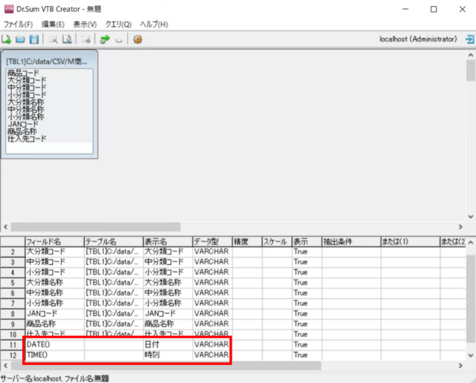Save the view with the floppy disk icon
This screenshot has width=476, height=383.
tap(34, 39)
